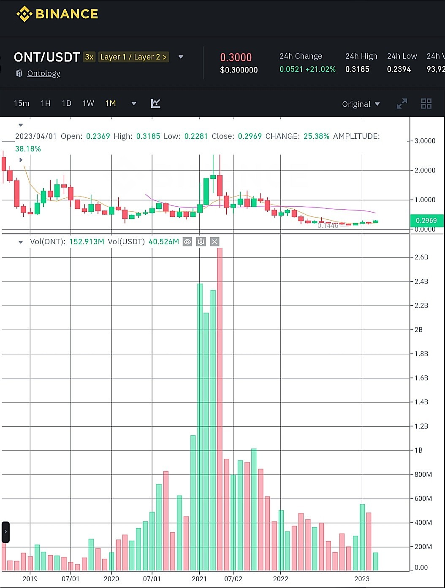Remove the volume indicator
Image resolution: width=445 pixels, height=588 pixels.
click(x=214, y=242)
